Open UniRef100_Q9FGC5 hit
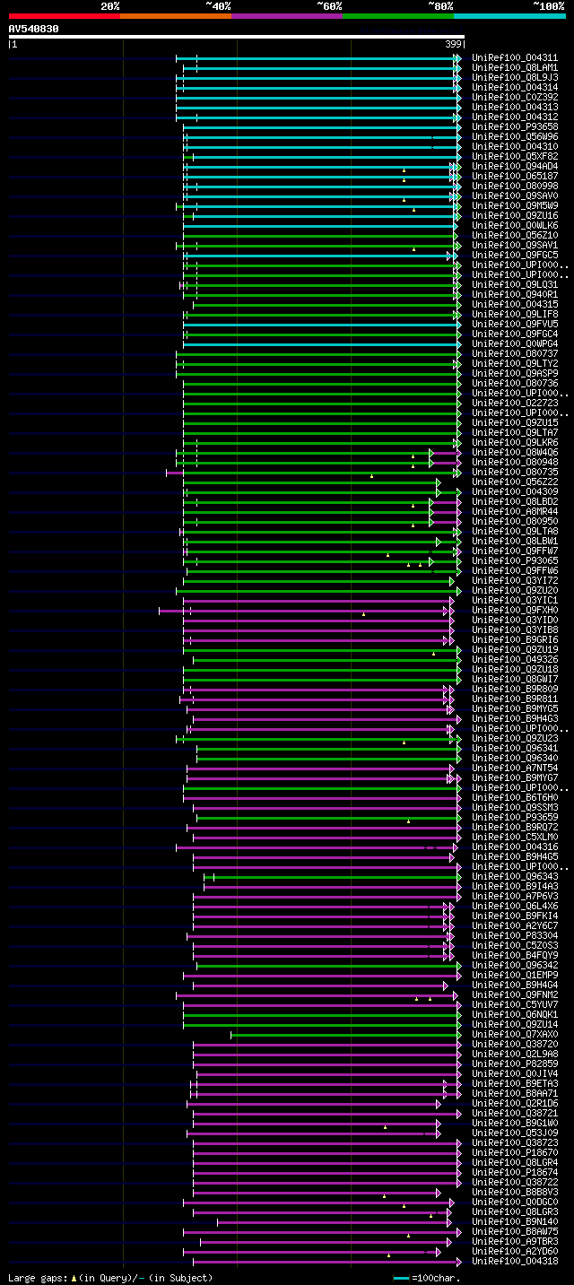This screenshot has height=1285, width=574. [515, 256]
